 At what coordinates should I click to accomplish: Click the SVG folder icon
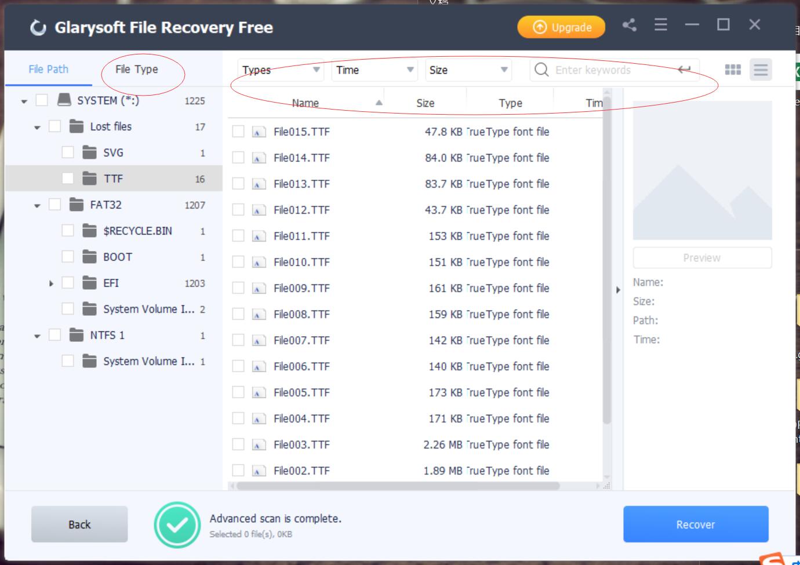89,152
